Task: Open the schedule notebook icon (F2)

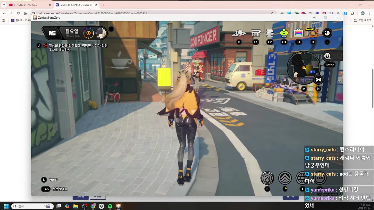Action: 270,33
